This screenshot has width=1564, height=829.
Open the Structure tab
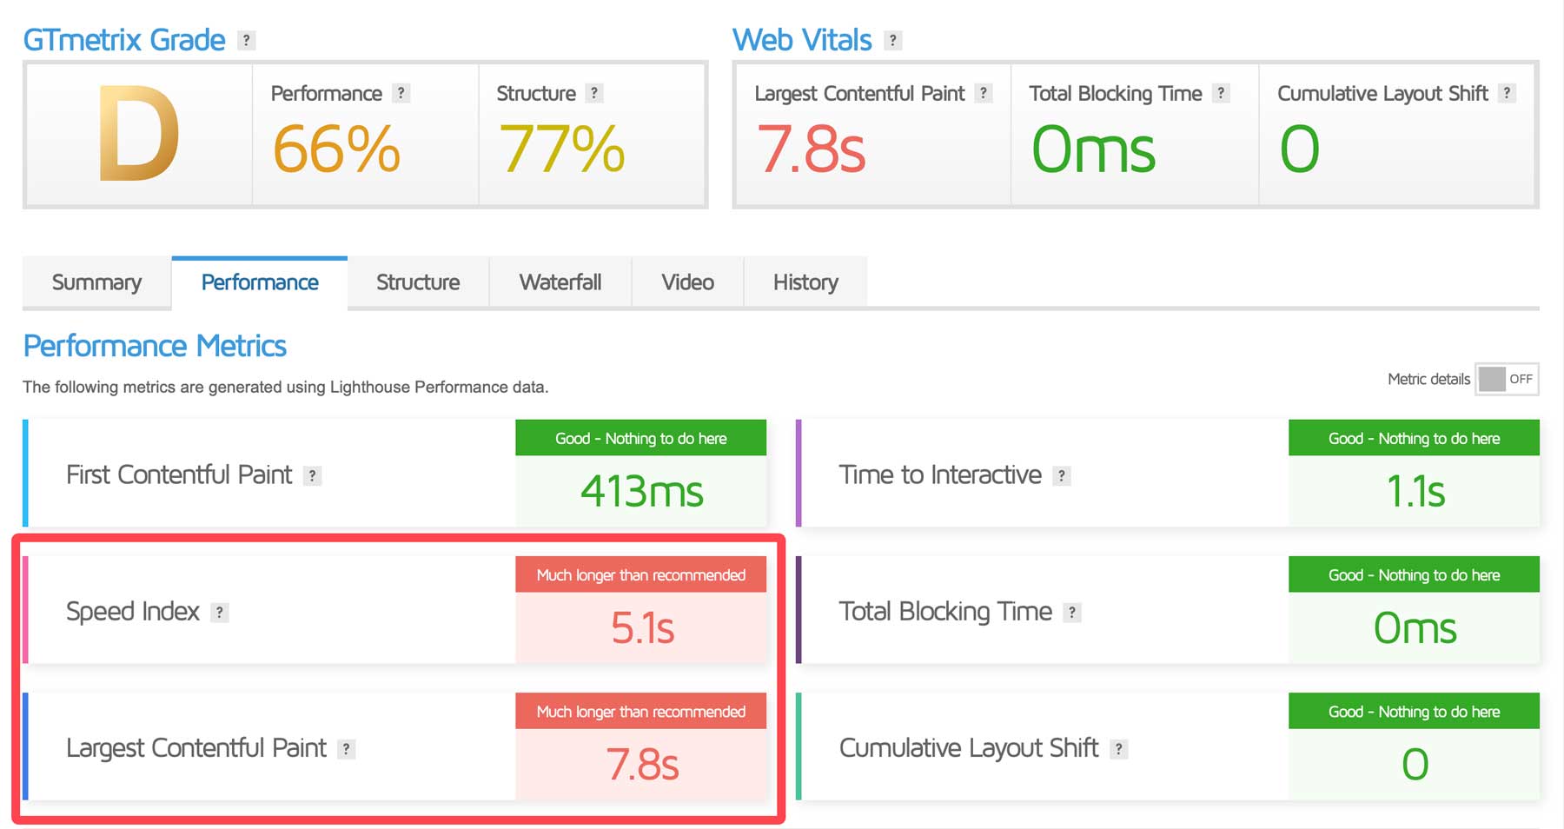pos(418,282)
